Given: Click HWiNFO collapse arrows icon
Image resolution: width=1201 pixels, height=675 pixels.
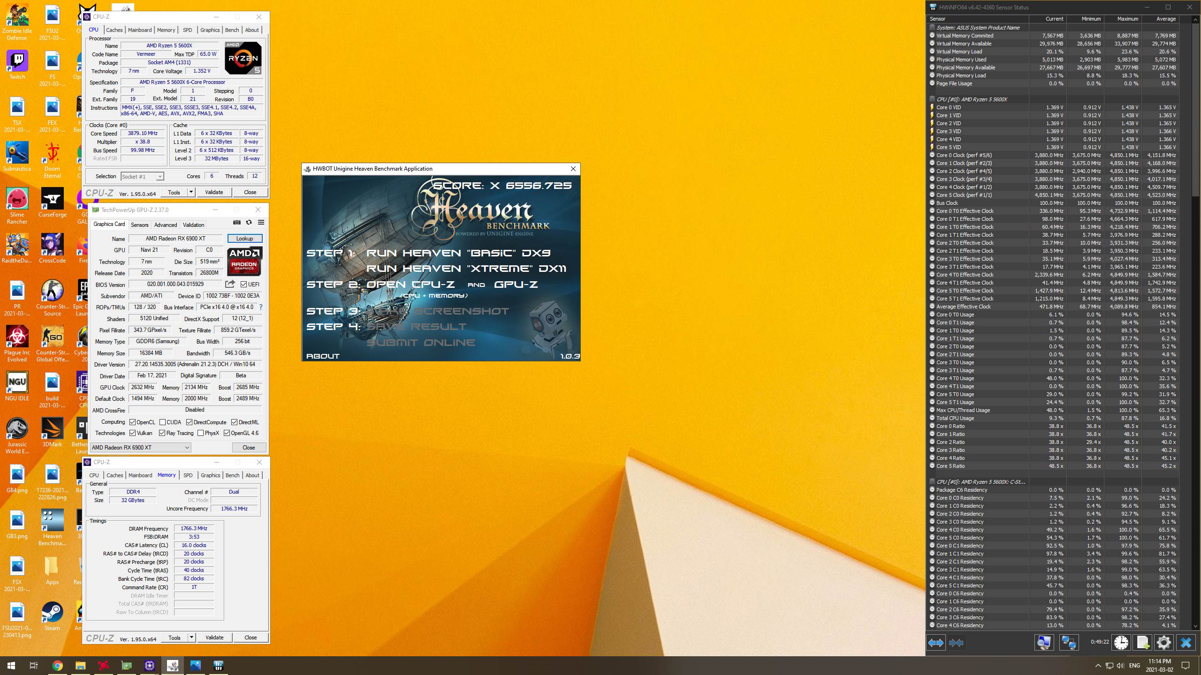Looking at the screenshot, I should pos(956,643).
